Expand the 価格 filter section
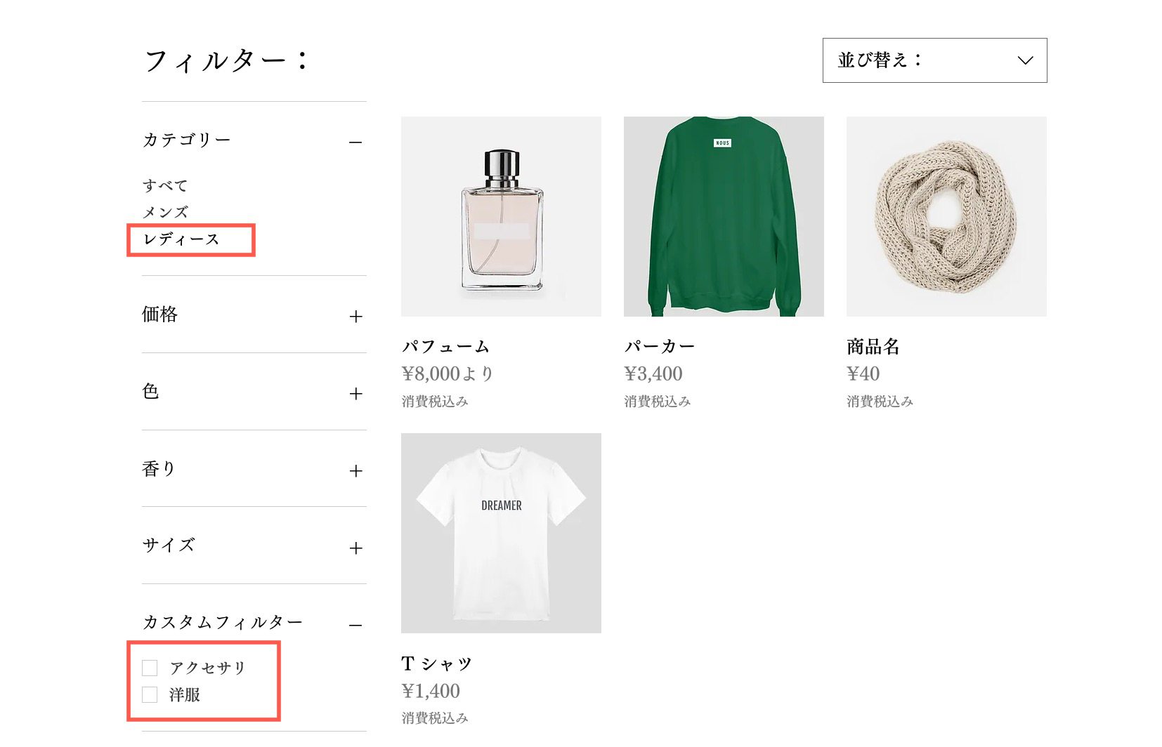This screenshot has height=747, width=1162. (355, 317)
